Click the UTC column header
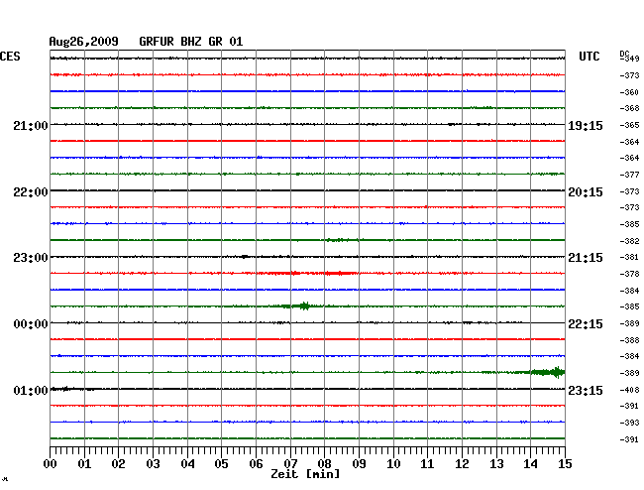The width and height of the screenshot is (644, 490). (589, 57)
